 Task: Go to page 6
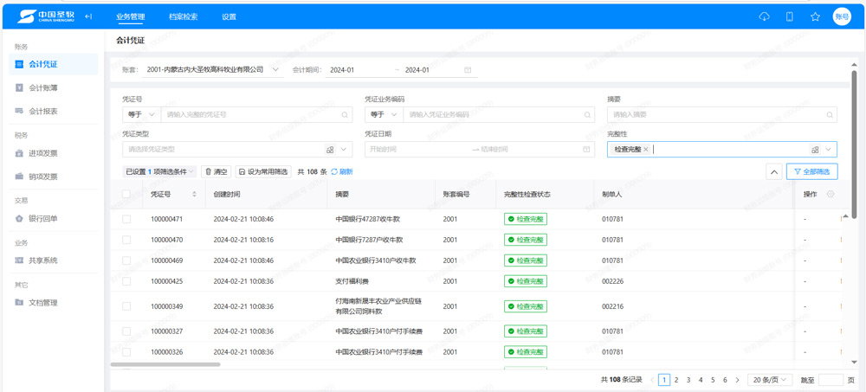725,380
